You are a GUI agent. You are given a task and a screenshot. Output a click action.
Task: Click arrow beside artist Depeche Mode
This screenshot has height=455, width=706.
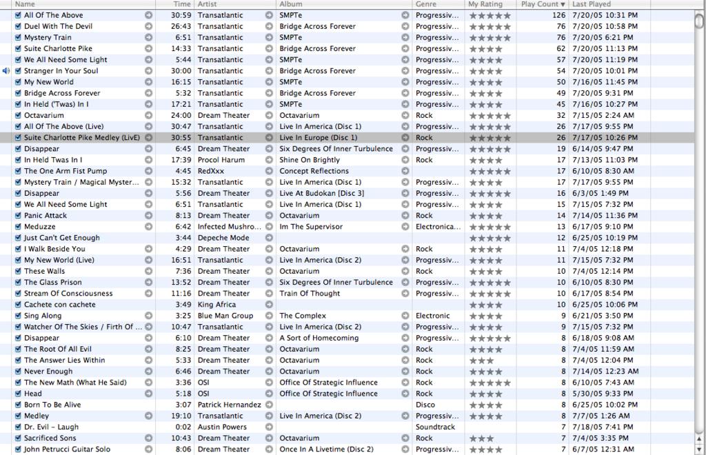pyautogui.click(x=270, y=238)
